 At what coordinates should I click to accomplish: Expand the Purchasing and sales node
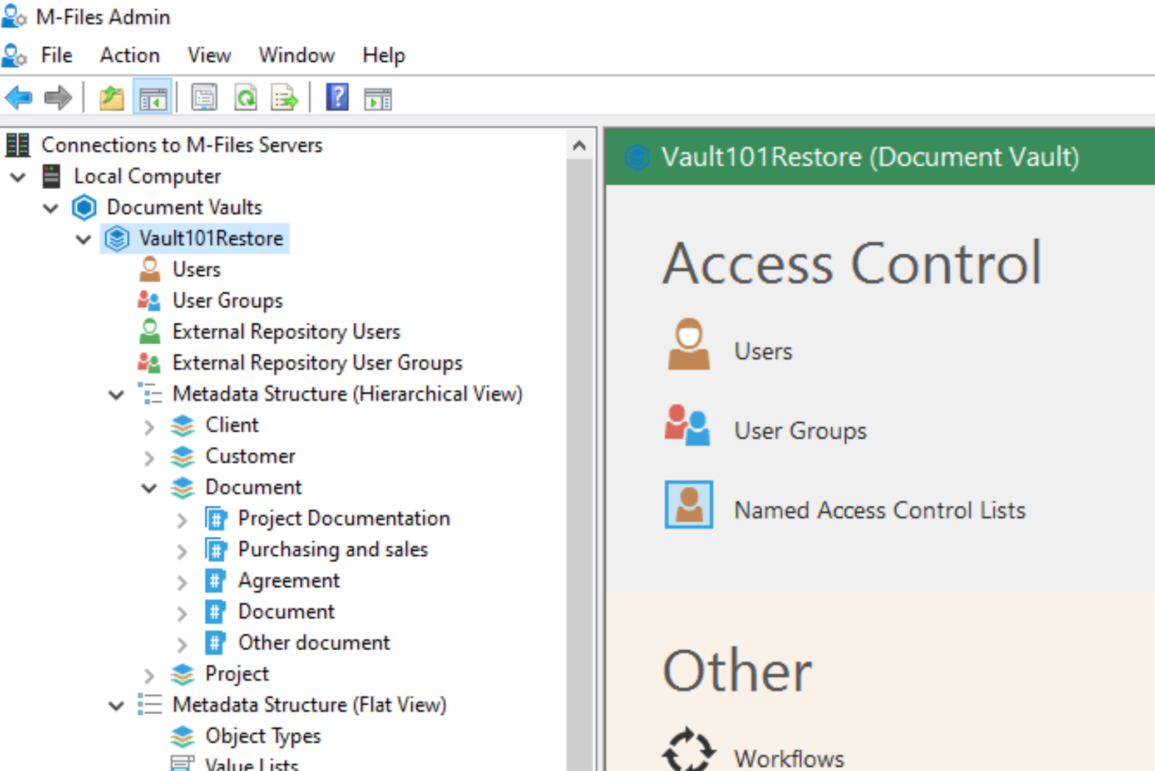(181, 551)
